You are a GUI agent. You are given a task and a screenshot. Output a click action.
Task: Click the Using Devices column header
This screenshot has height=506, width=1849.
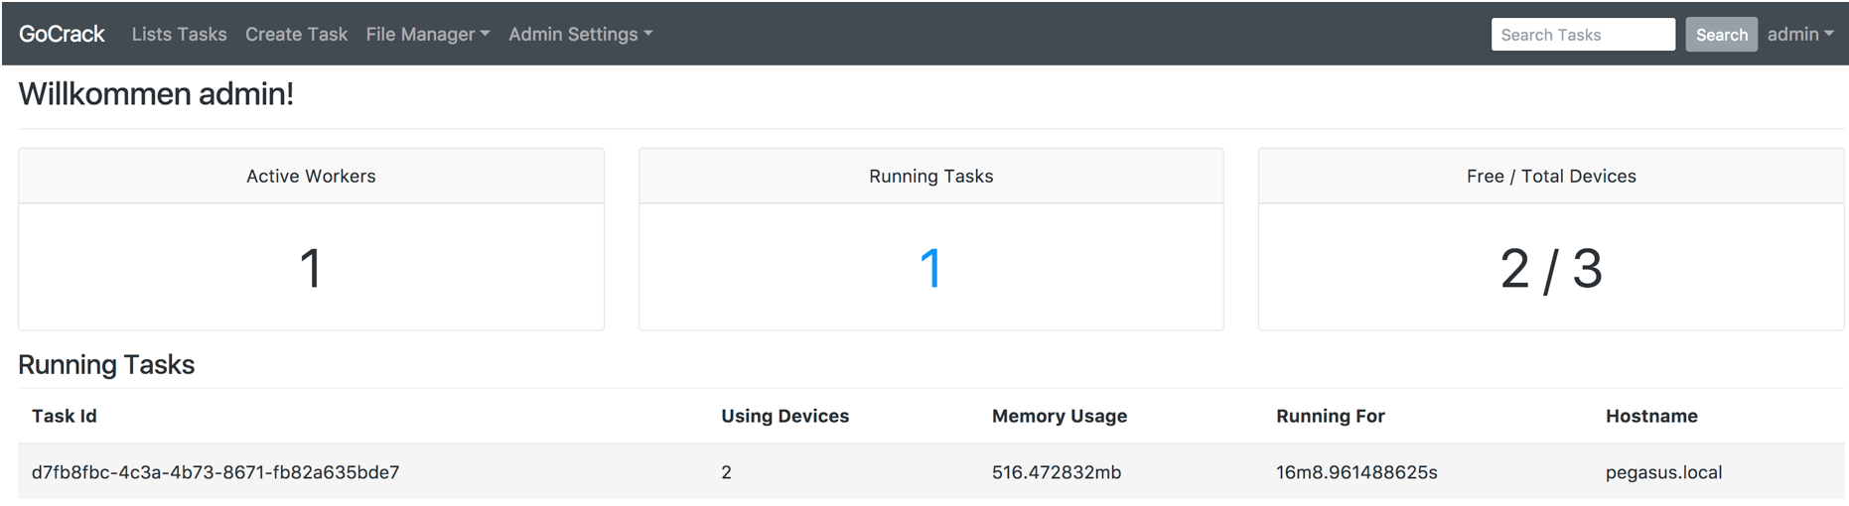pos(784,416)
